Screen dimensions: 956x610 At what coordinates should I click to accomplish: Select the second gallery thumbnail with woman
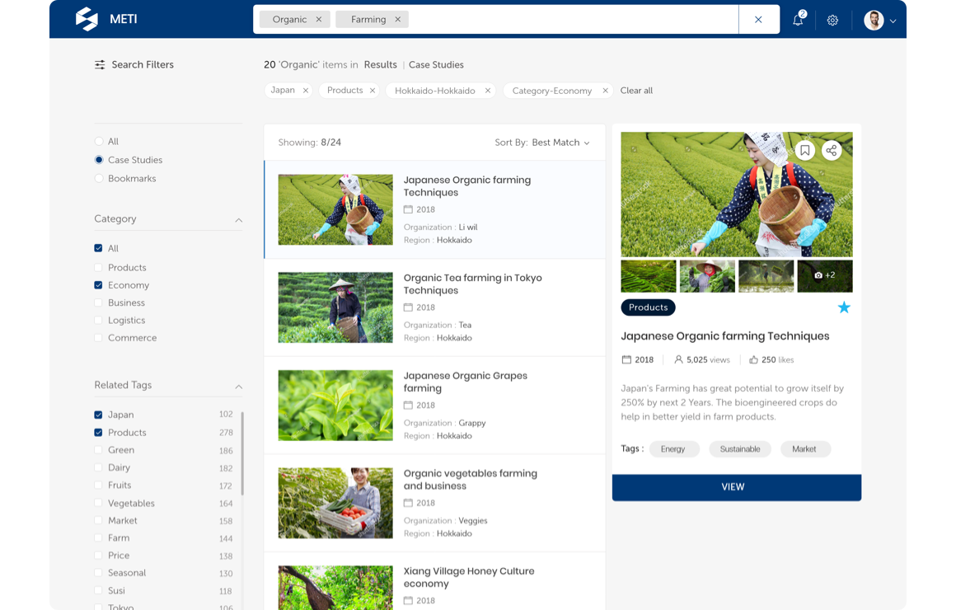click(x=707, y=276)
